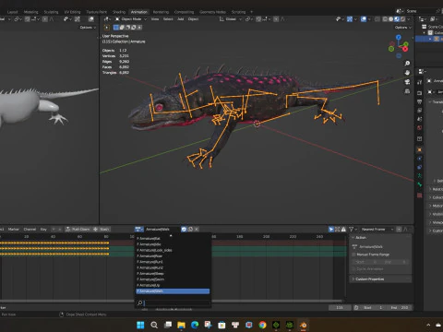Open File Explorer from the taskbar
The width and height of the screenshot is (443, 332).
[x=181, y=325]
